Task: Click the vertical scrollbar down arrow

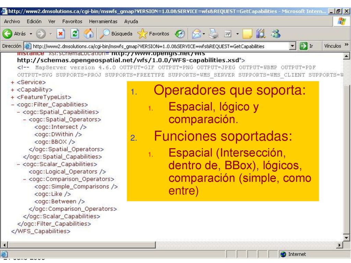Action: click(346, 238)
